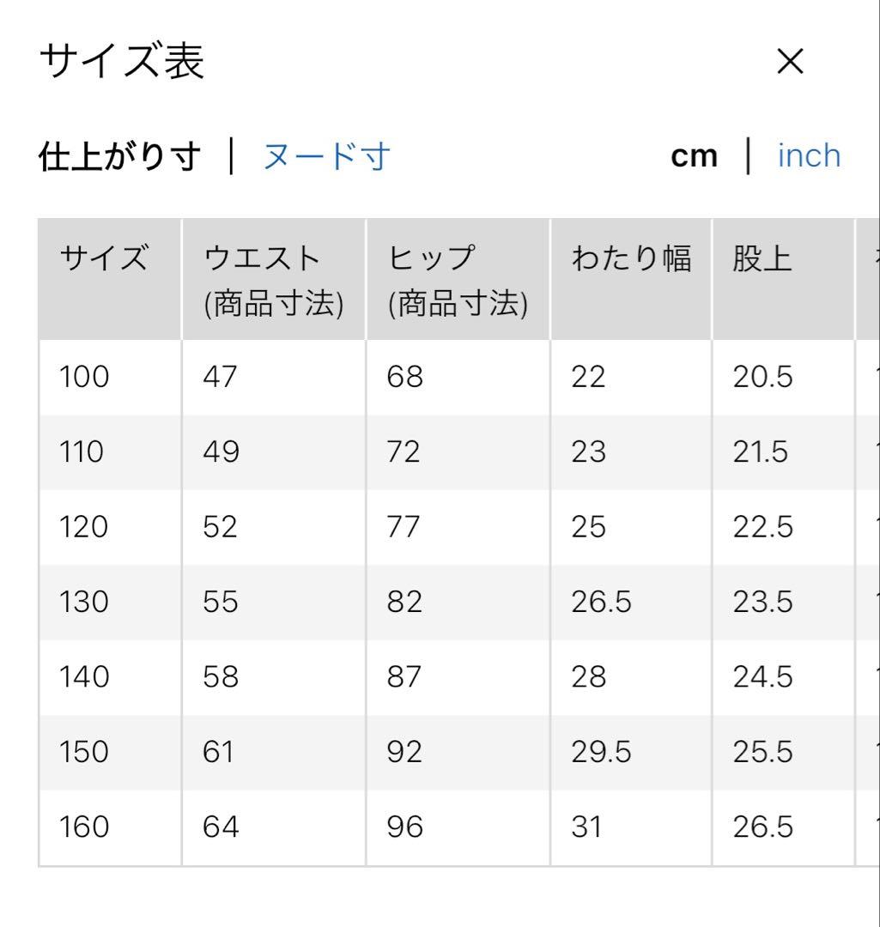Click waist value 55 for size 130

(221, 602)
